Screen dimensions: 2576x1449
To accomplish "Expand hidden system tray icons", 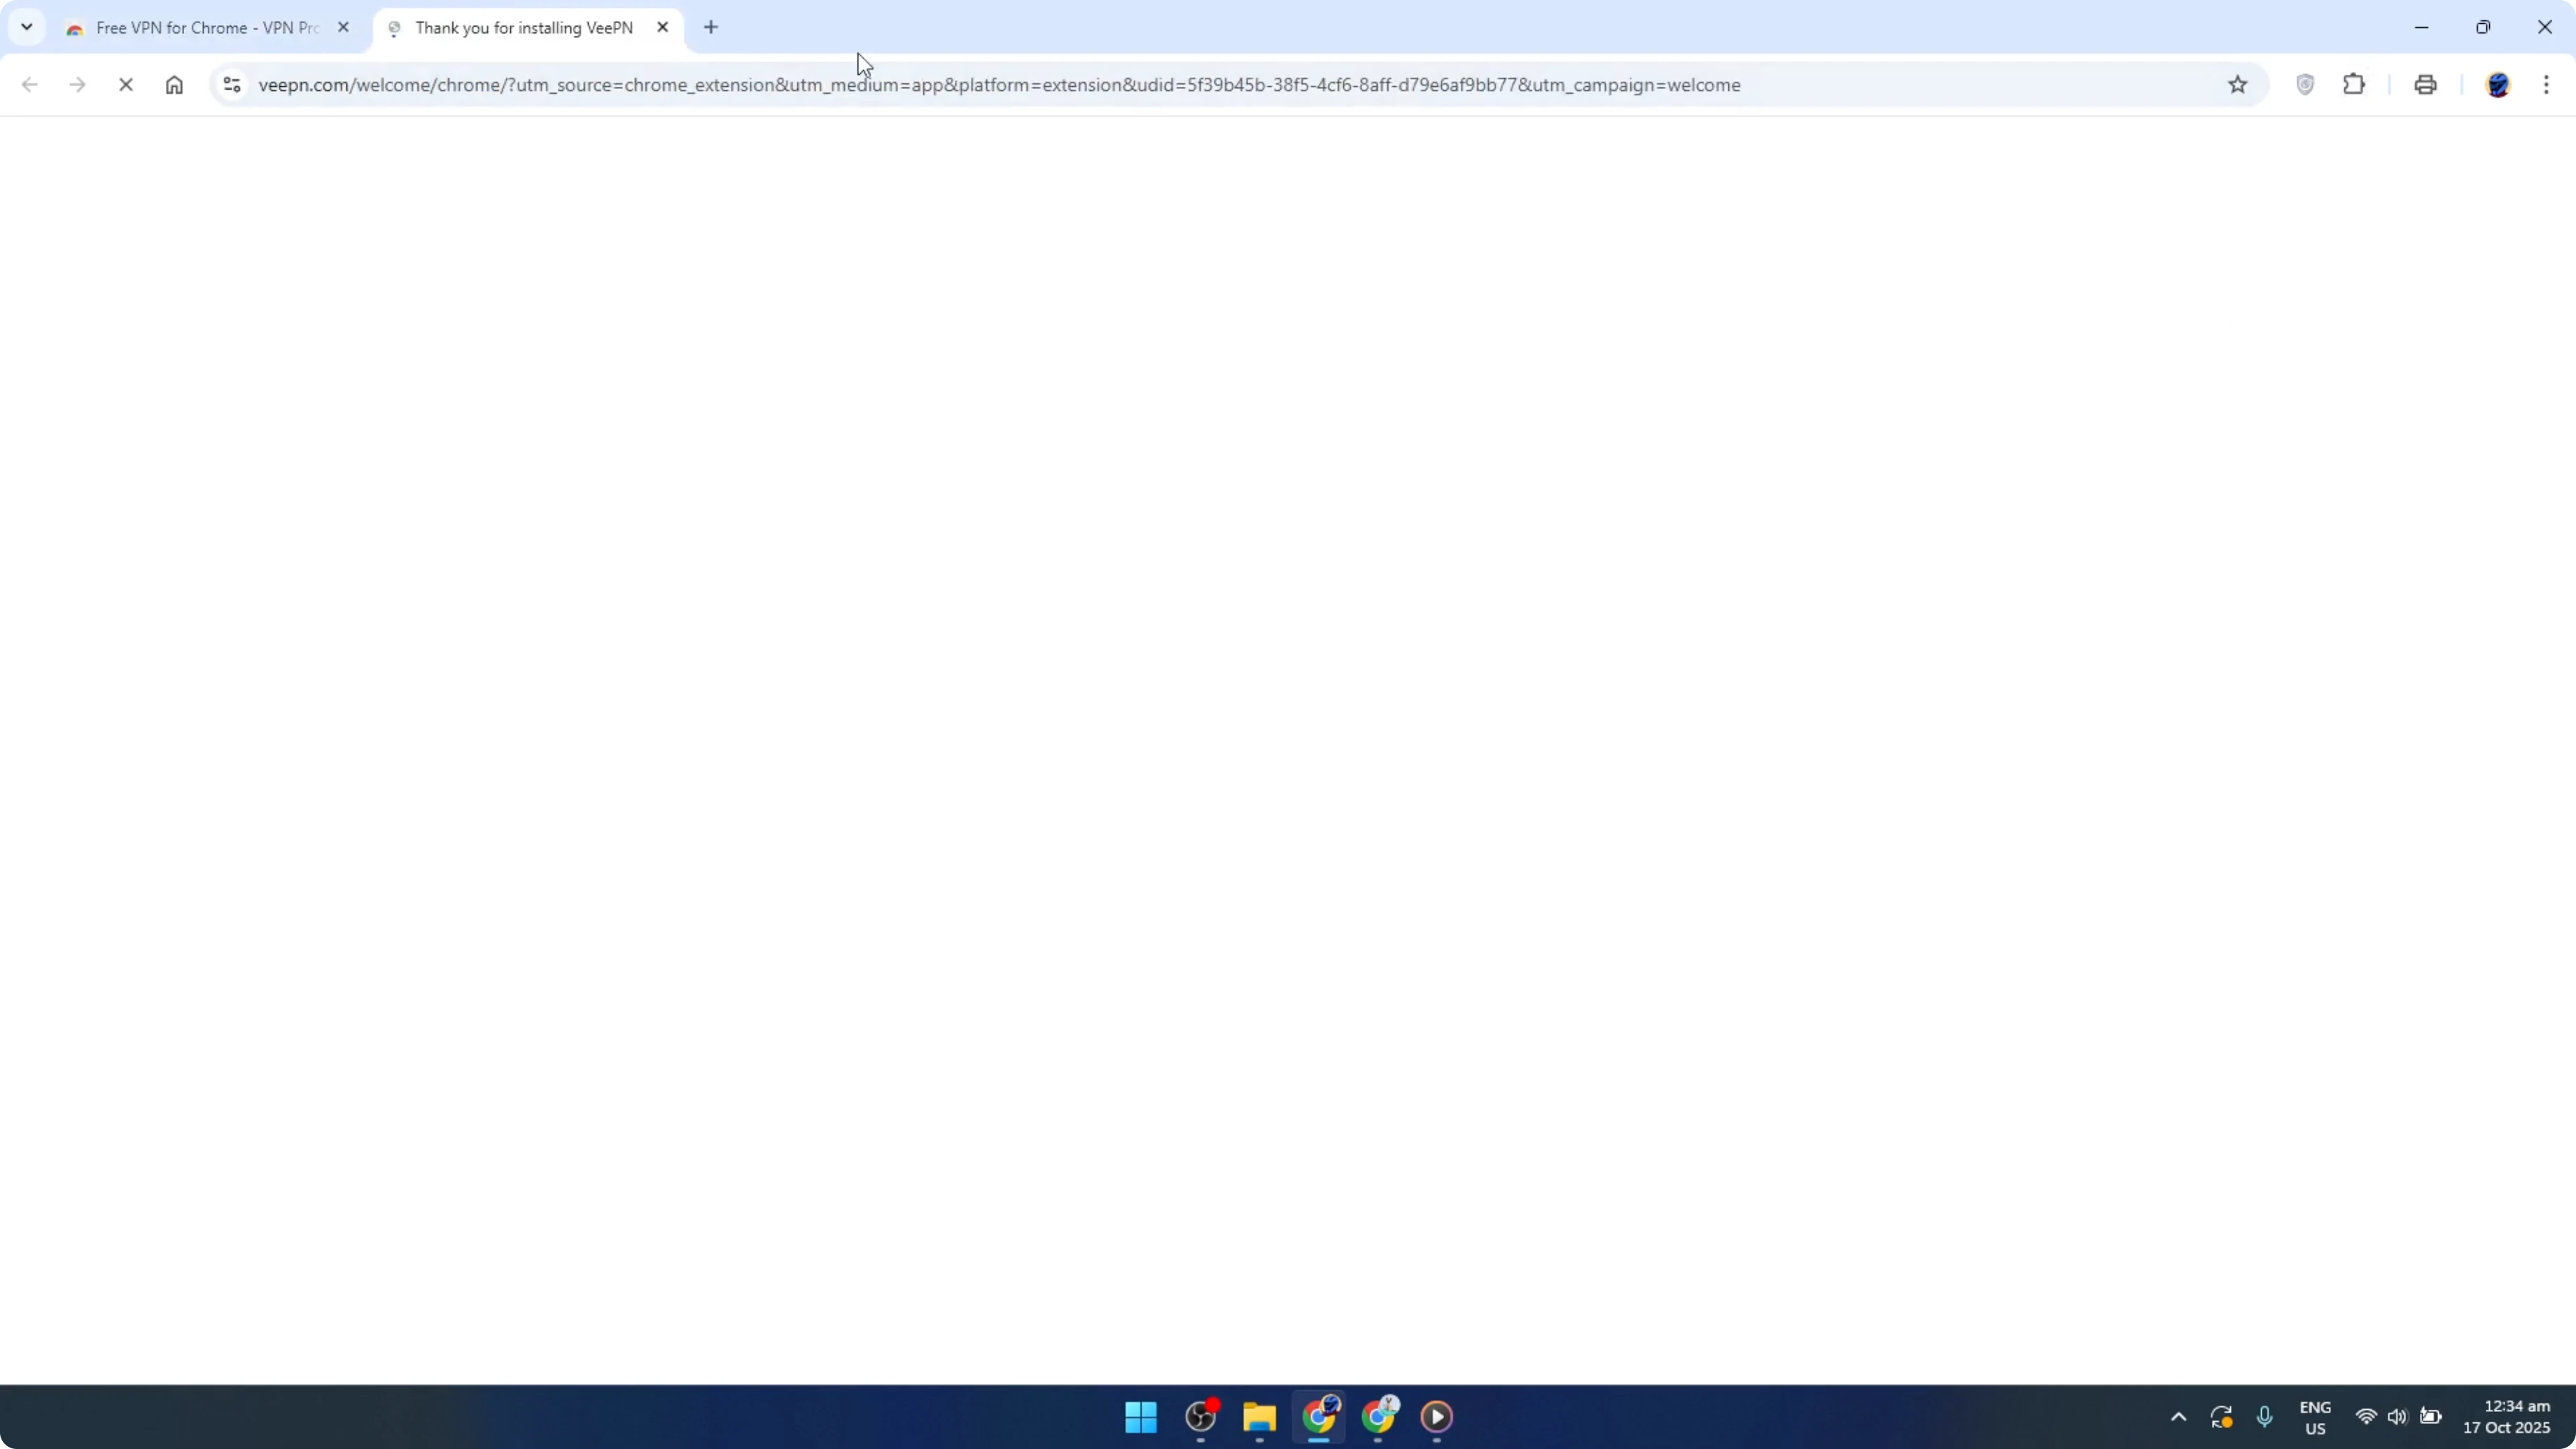I will click(2177, 1417).
